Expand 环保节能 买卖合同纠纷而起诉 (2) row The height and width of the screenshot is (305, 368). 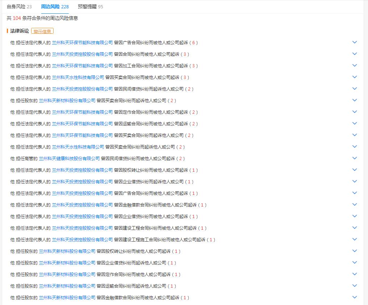355,135
